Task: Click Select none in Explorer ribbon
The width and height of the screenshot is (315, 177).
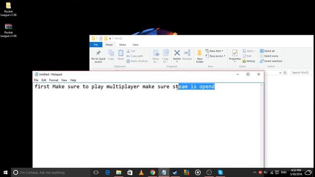Action: click(269, 56)
